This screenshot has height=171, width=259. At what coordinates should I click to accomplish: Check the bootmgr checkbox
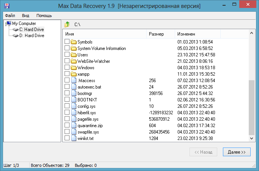[67, 93]
